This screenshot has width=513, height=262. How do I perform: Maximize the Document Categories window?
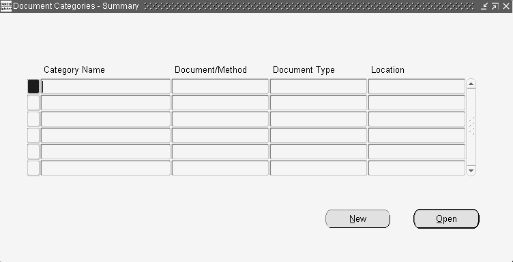coord(495,6)
